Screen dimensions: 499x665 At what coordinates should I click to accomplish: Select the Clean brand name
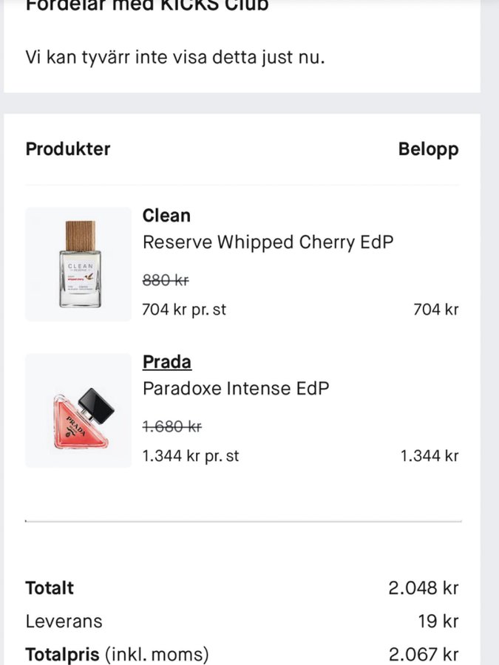[x=166, y=216]
